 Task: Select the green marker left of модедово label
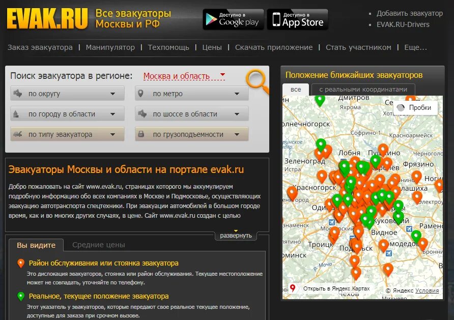click(x=416, y=236)
